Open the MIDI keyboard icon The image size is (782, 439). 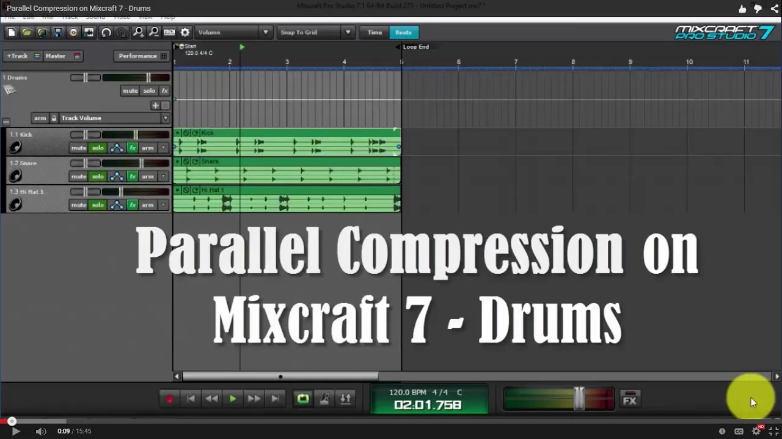point(169,32)
